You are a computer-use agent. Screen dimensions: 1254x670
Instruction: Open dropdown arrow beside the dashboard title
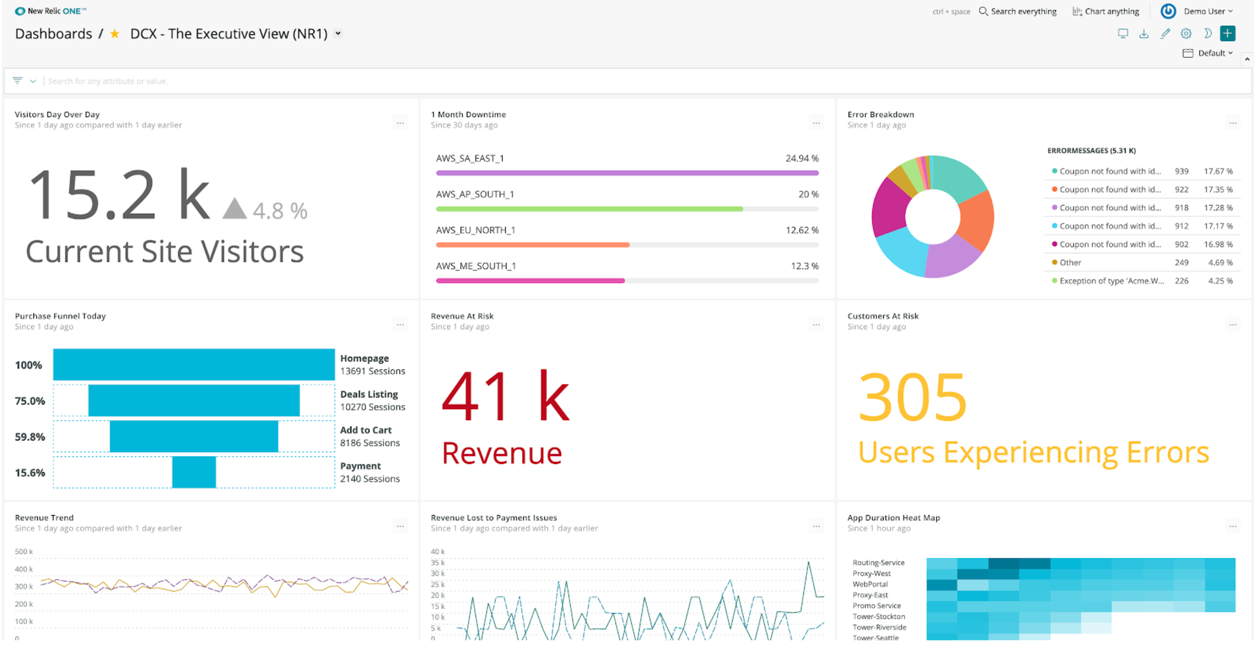pos(338,33)
